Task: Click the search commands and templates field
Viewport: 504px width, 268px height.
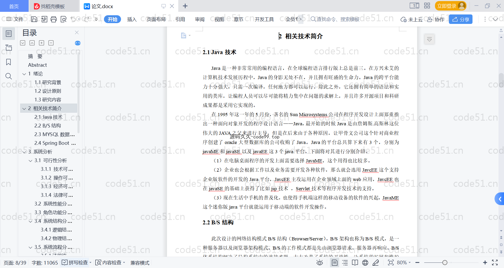Action: (335, 19)
